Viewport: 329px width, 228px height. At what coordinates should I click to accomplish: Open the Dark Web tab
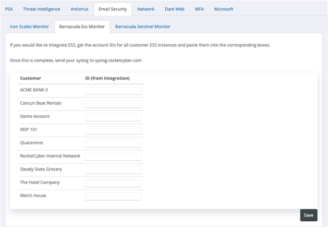click(x=174, y=9)
